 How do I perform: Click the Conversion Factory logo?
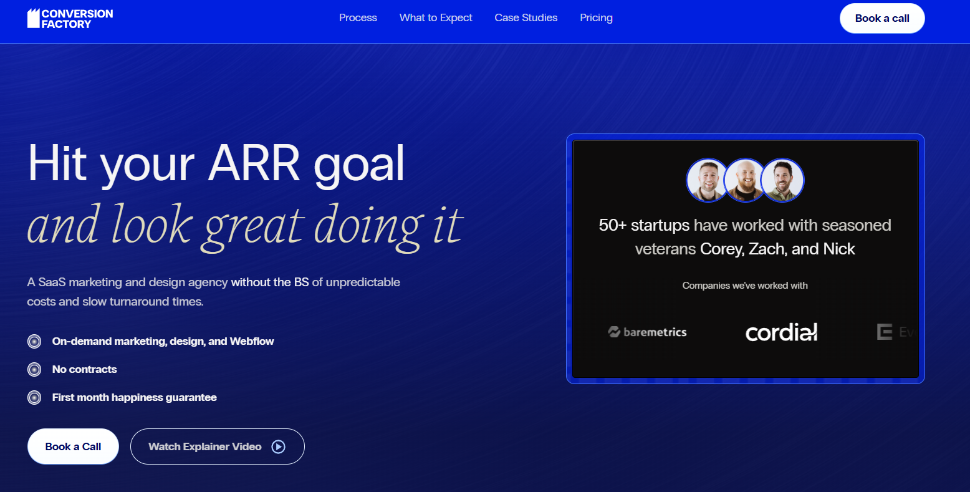70,19
